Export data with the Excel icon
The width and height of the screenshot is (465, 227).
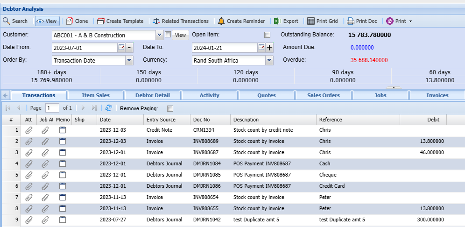point(277,21)
